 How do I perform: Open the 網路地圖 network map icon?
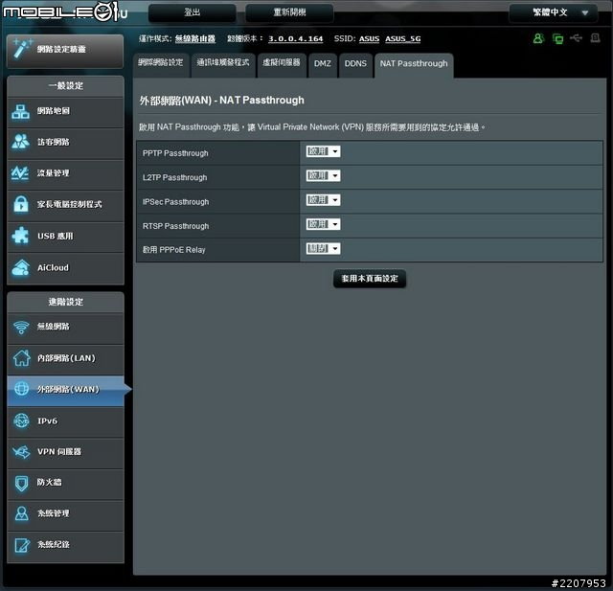[x=21, y=111]
